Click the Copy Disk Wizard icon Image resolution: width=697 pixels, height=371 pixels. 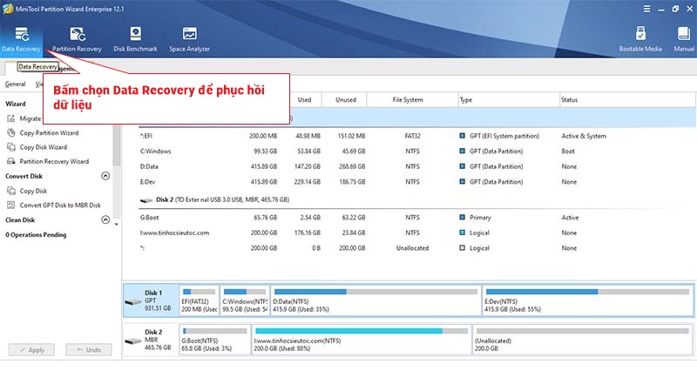tap(11, 146)
